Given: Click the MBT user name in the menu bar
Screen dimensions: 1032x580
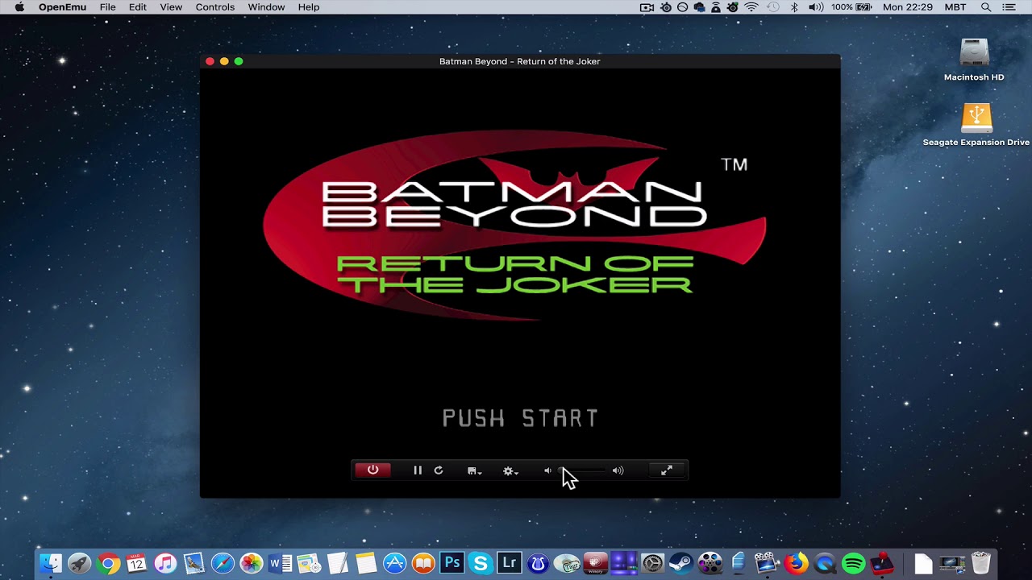Looking at the screenshot, I should click(955, 7).
